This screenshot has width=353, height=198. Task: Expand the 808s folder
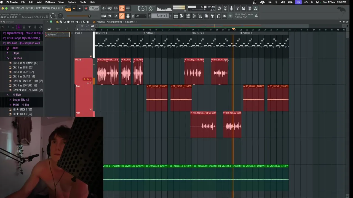(x=15, y=48)
